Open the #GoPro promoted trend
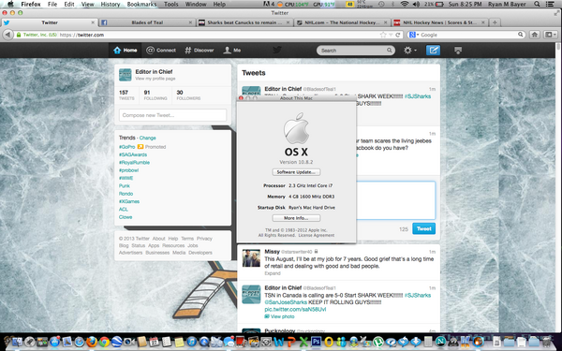This screenshot has width=562, height=351. [126, 147]
